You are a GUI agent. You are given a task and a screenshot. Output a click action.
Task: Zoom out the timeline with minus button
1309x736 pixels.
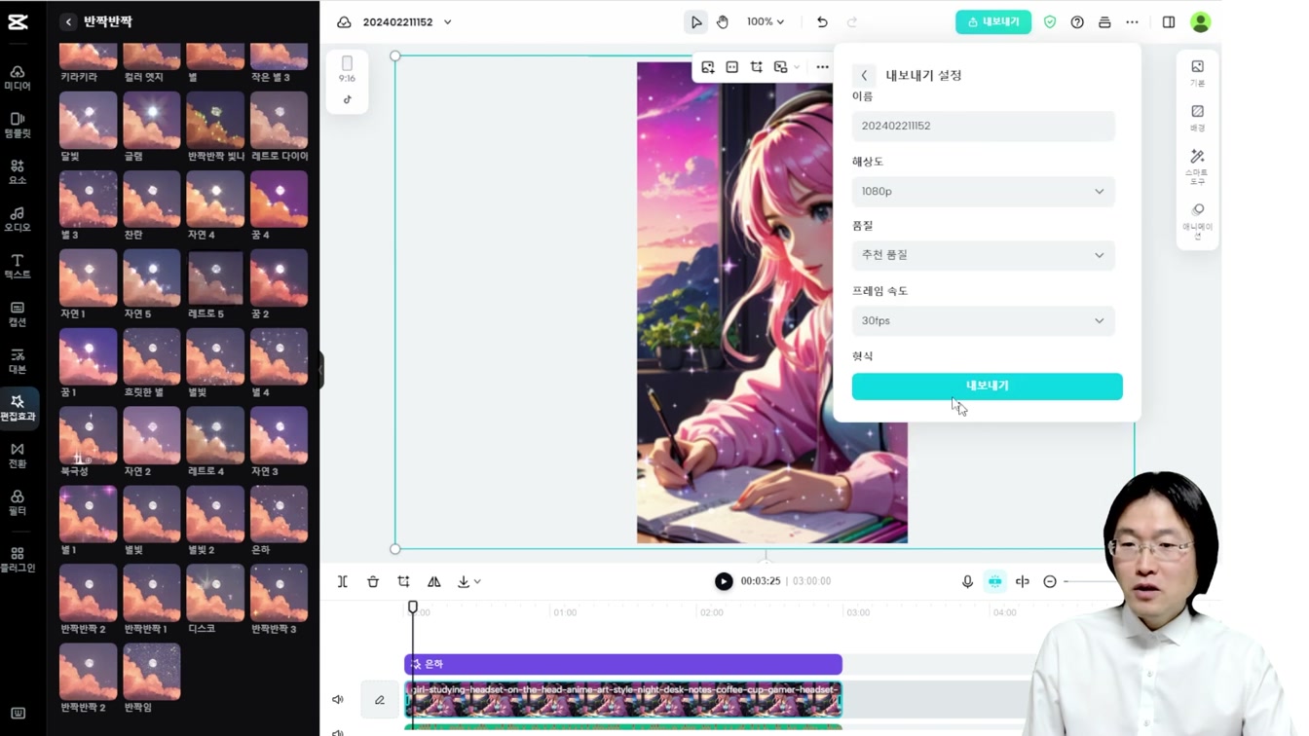pyautogui.click(x=1050, y=581)
